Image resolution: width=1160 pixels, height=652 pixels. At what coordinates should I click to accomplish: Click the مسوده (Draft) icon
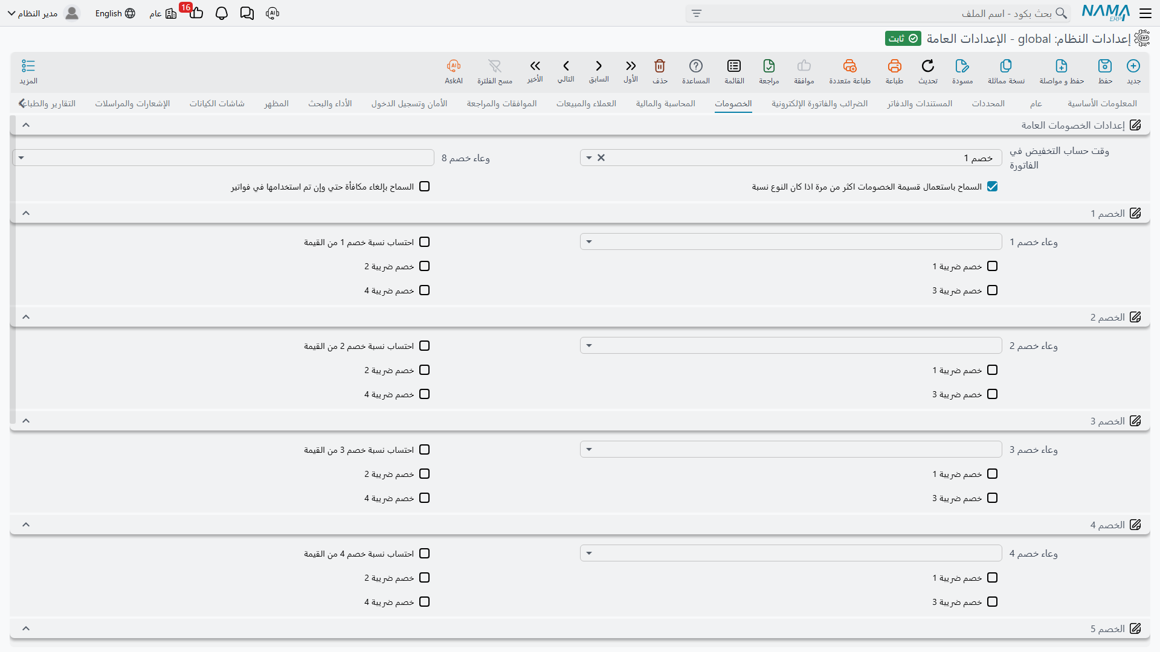(962, 66)
